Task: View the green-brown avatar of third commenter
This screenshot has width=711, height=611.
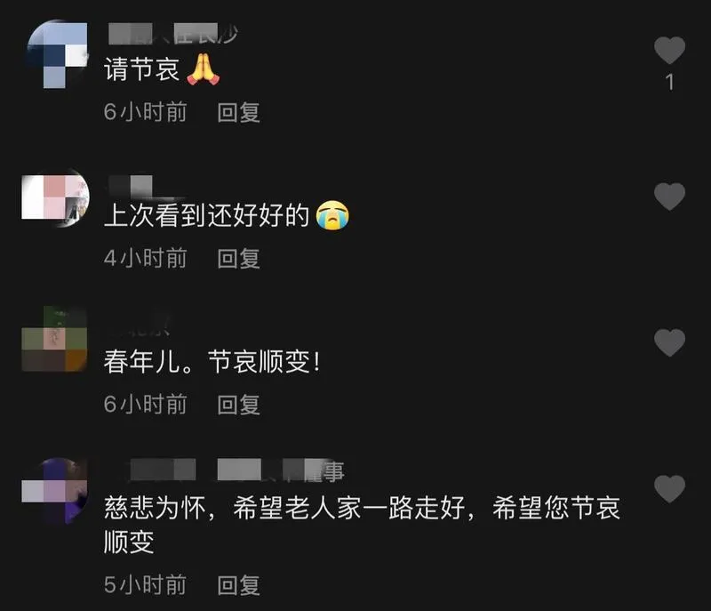Action: pos(54,339)
